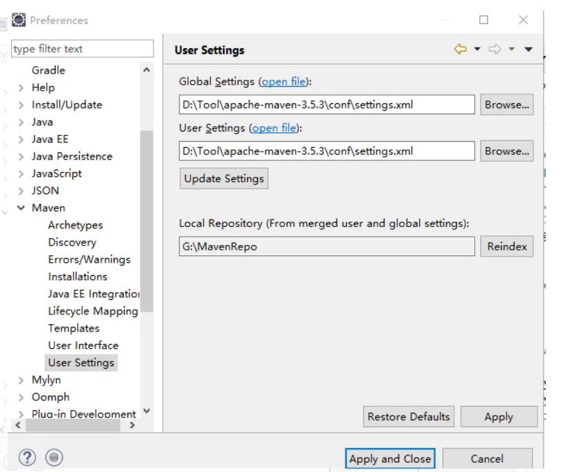565x472 pixels.
Task: Browse for Global Settings file
Action: pyautogui.click(x=507, y=105)
